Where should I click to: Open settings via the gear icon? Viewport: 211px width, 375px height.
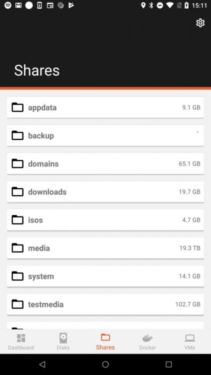tap(200, 22)
